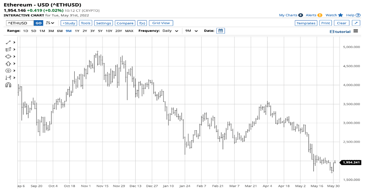This screenshot has height=193, width=378.
Task: Select the arrow marker tool
Action: tap(8, 64)
